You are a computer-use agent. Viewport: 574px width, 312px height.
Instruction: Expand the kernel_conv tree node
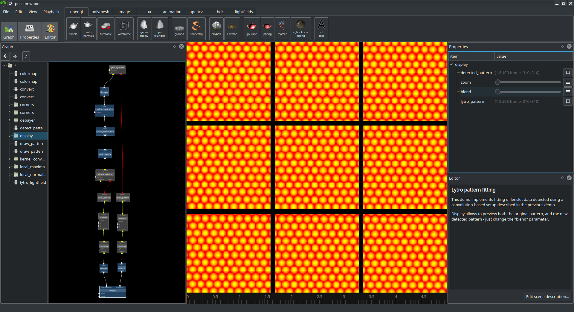[10, 159]
